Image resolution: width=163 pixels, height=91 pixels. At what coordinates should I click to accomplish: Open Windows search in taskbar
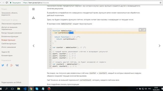click(6, 89)
